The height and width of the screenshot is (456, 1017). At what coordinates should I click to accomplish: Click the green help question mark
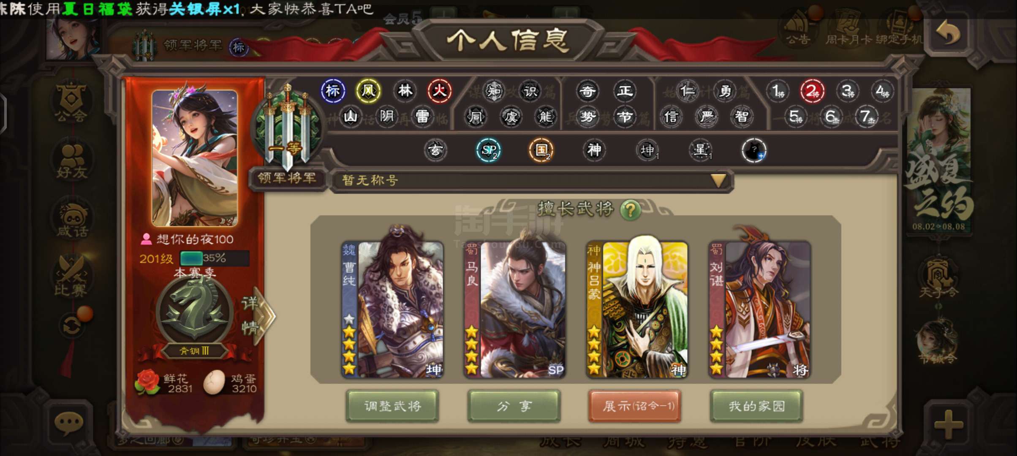click(630, 210)
